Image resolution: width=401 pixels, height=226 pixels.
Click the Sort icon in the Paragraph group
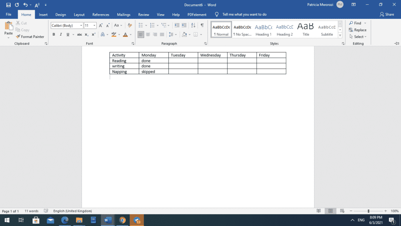coord(193,25)
